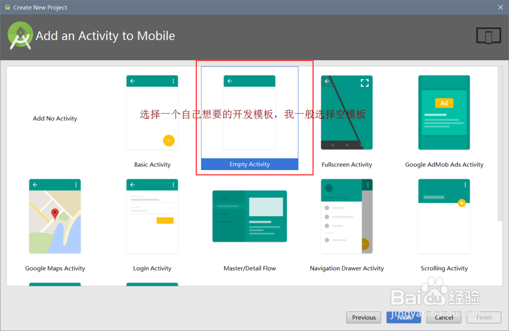The width and height of the screenshot is (509, 331).
Task: Click the Navigation Drawer Activity label
Action: point(347,268)
